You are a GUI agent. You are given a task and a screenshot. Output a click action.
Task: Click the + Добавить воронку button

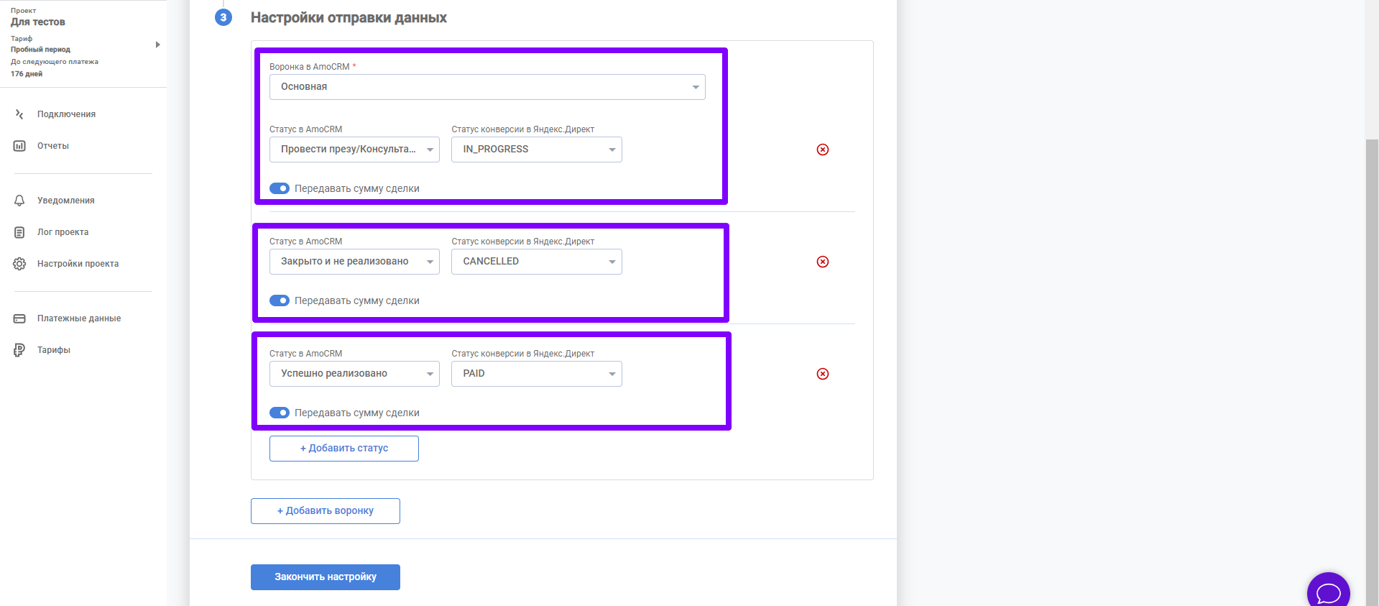point(326,511)
